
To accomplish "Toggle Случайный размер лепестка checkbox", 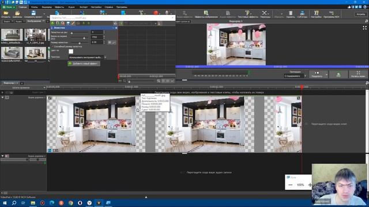I will click(x=52, y=47).
